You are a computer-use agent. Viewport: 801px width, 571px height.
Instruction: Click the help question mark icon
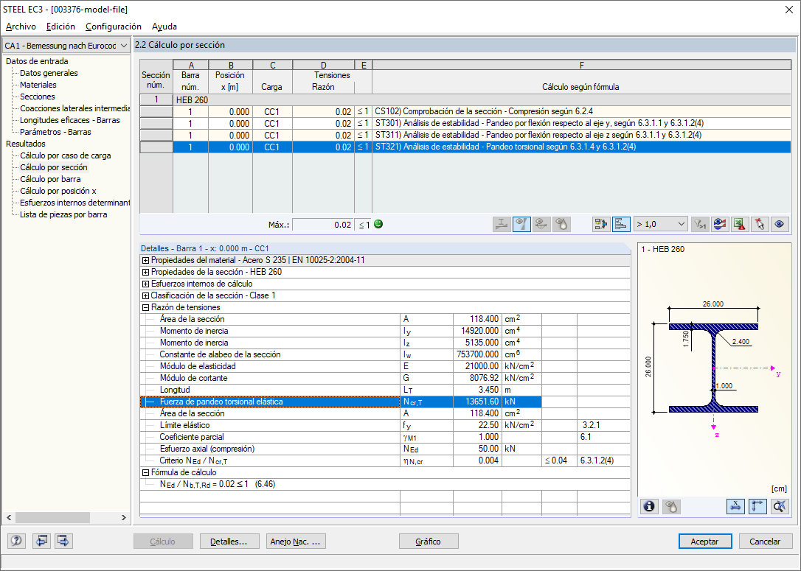pos(16,542)
